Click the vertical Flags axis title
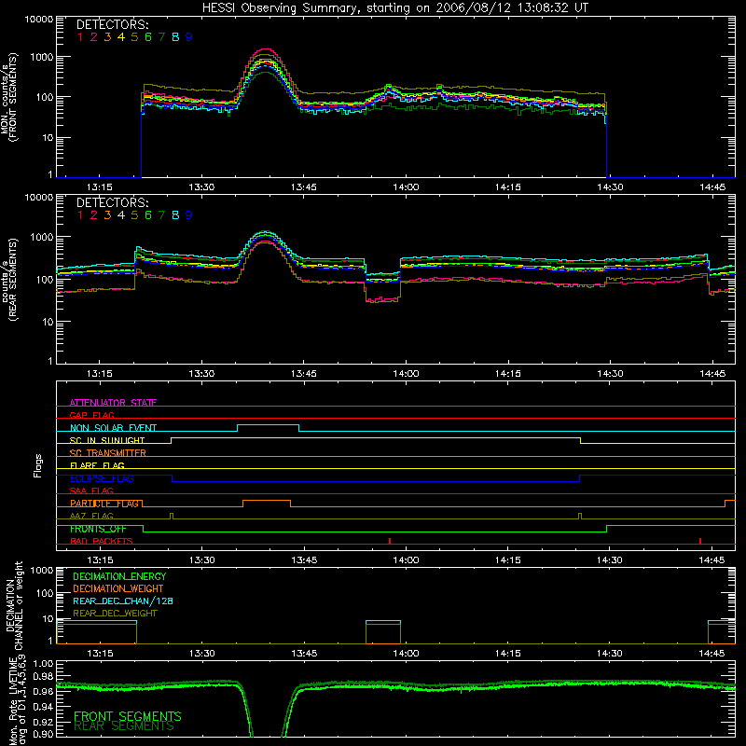The image size is (746, 746). click(x=38, y=465)
